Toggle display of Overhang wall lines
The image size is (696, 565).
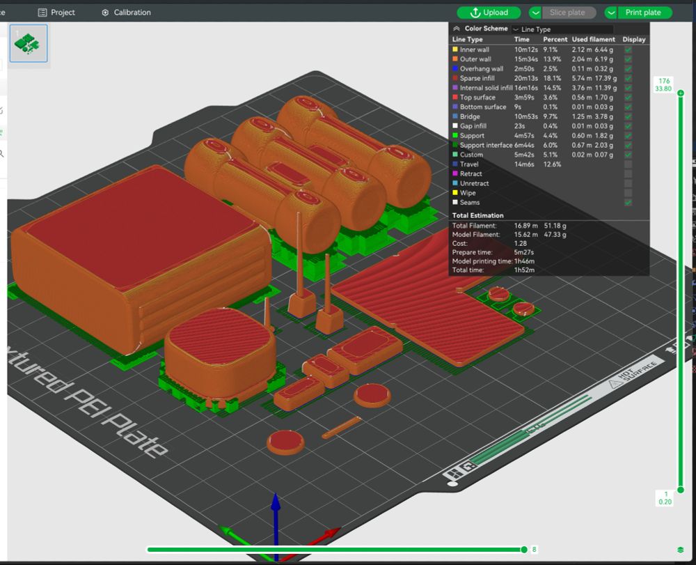(x=628, y=69)
